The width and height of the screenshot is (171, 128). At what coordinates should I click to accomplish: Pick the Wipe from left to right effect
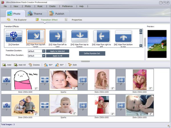click(58, 36)
